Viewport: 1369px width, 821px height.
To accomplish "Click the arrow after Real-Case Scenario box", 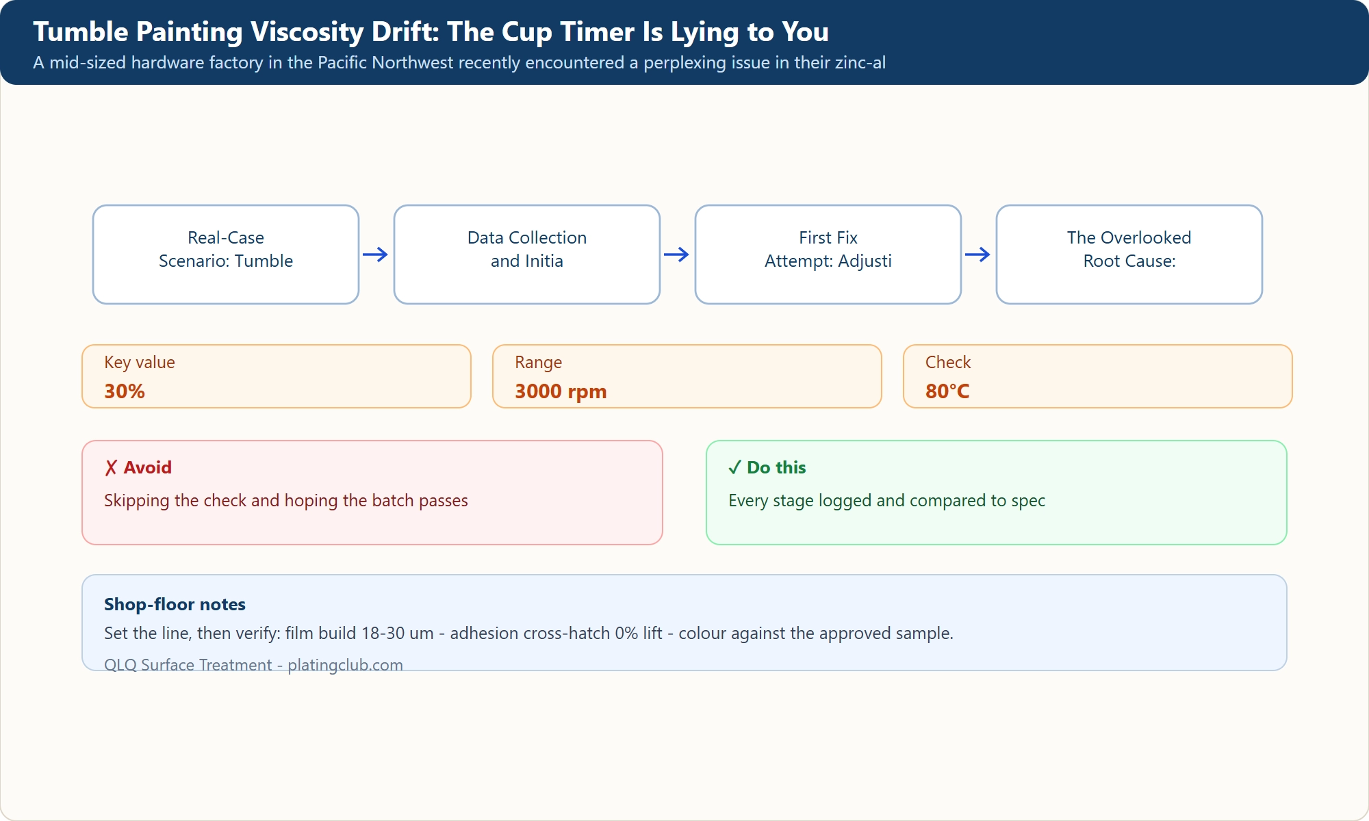I will tap(376, 255).
